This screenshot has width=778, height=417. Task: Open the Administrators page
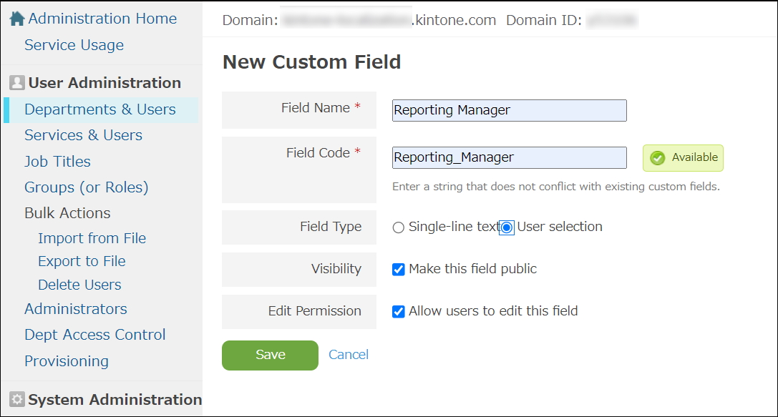click(75, 309)
